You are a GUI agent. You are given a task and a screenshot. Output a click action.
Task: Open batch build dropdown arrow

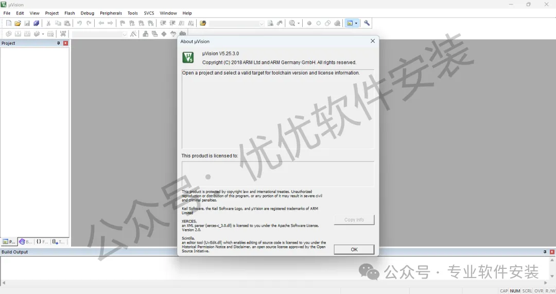click(x=43, y=33)
